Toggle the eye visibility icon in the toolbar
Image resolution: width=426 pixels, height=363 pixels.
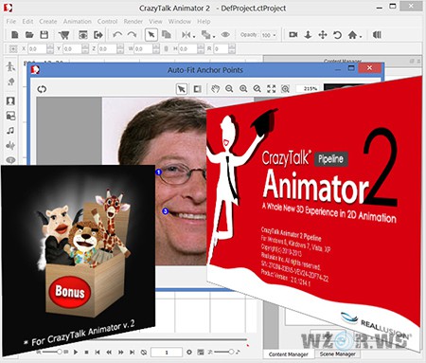point(225,34)
